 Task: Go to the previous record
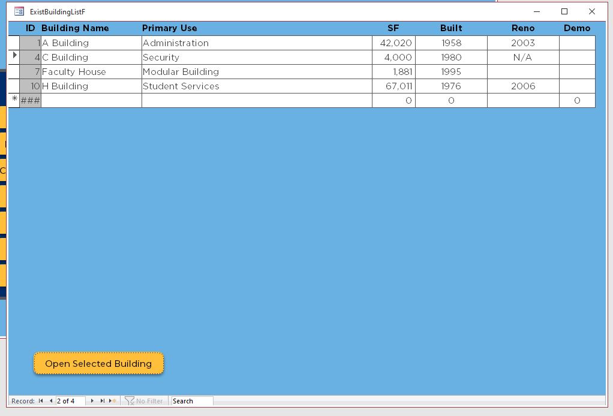click(51, 401)
